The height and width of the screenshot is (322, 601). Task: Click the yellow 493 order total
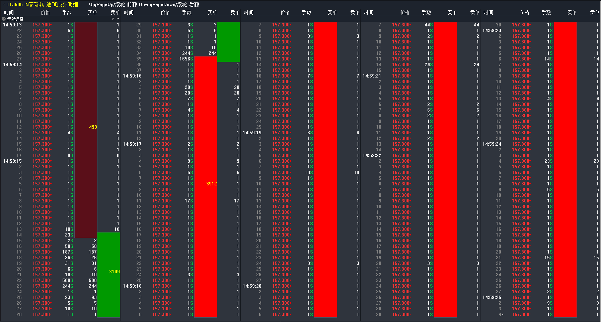coord(93,127)
